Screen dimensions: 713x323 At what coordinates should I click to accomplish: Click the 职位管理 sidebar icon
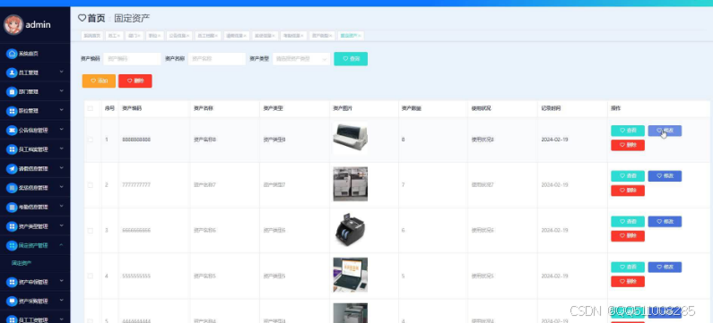12,111
